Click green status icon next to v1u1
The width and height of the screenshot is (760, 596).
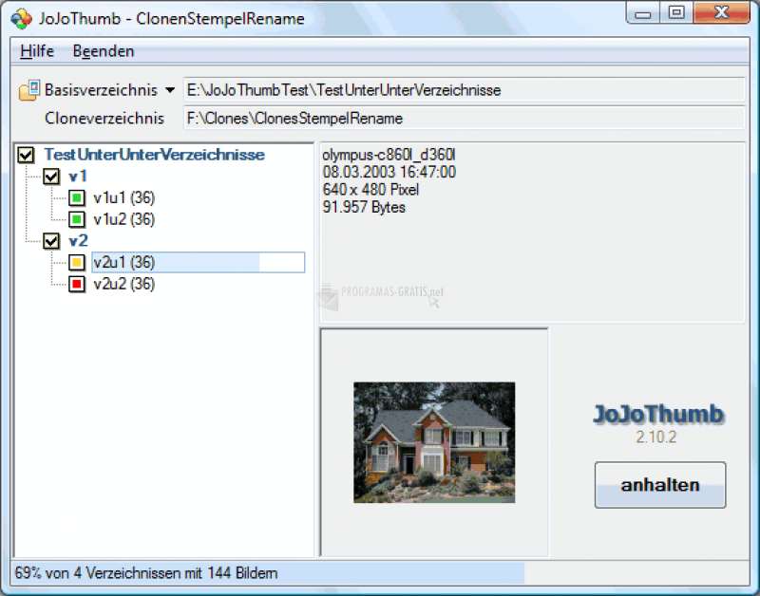click(77, 198)
